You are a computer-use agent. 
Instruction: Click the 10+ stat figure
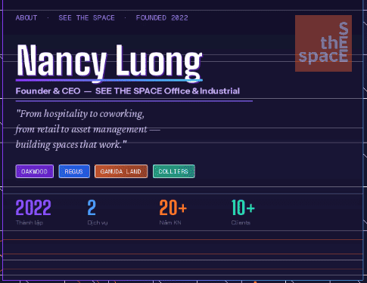(x=243, y=208)
